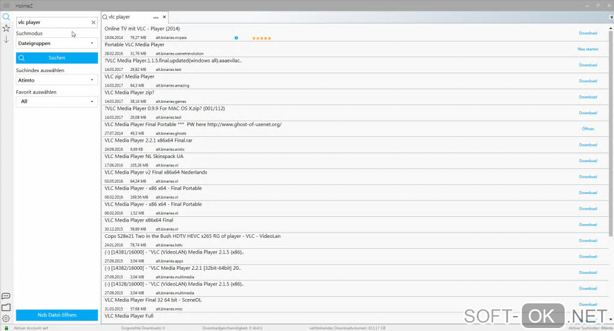The width and height of the screenshot is (614, 331).
Task: Restore the HolmeZ window size
Action: tap(598, 5)
